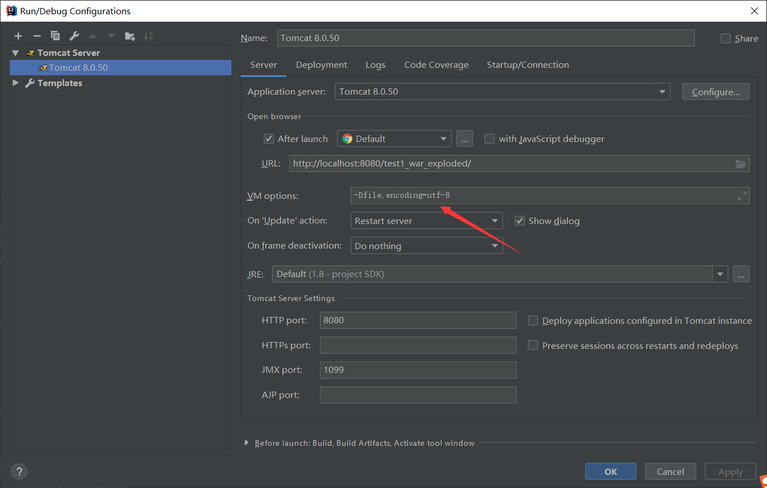The width and height of the screenshot is (767, 488).
Task: Enable Deploy applications configured in Tomcat instance
Action: (x=533, y=320)
